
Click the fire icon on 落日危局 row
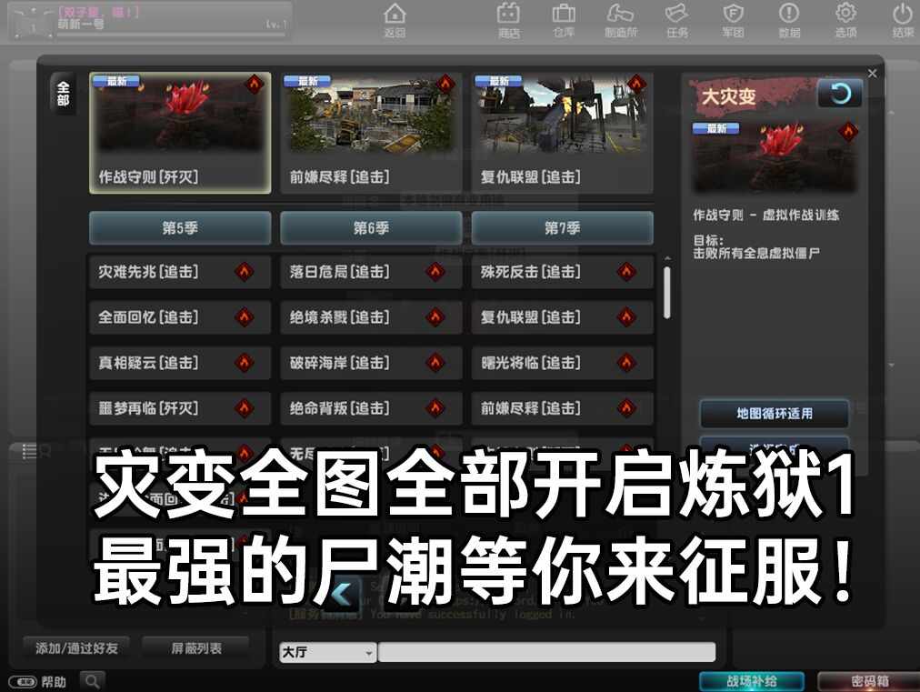tap(435, 272)
